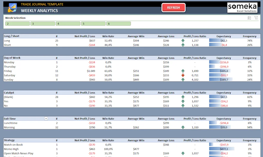Toggle week 4 in the week slicer
The width and height of the screenshot is (263, 157).
click(x=68, y=23)
